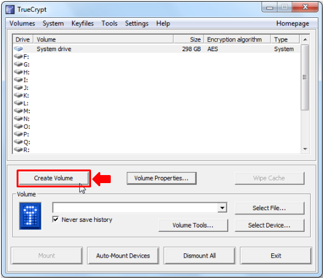Select drive O: icon in list

(x=18, y=126)
